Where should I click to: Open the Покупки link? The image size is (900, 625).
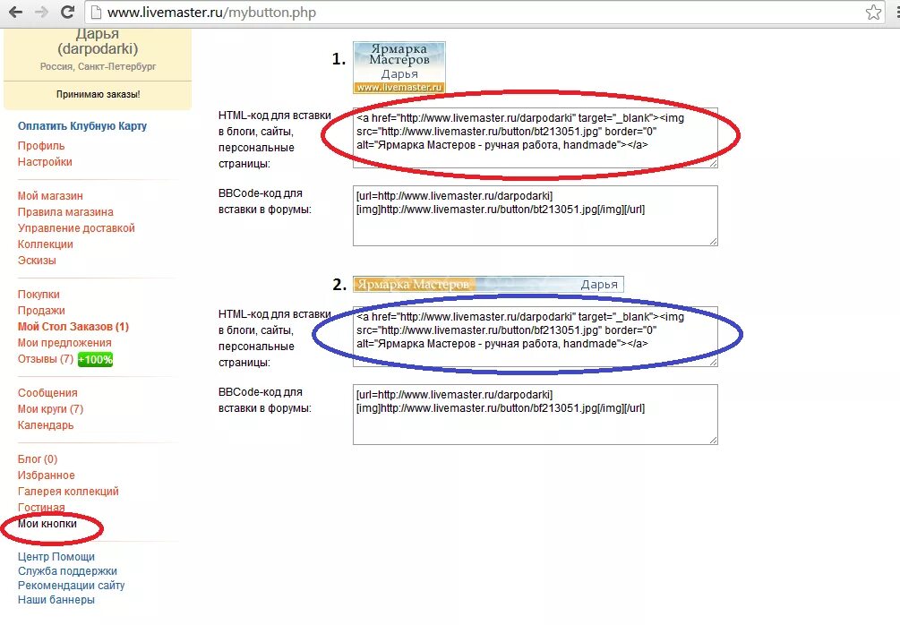point(39,295)
